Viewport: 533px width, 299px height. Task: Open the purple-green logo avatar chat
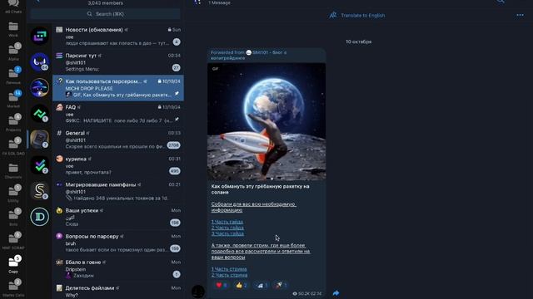[40, 36]
